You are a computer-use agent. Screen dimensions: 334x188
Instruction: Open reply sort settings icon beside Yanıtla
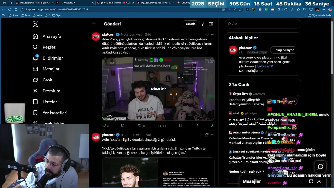pos(203,24)
